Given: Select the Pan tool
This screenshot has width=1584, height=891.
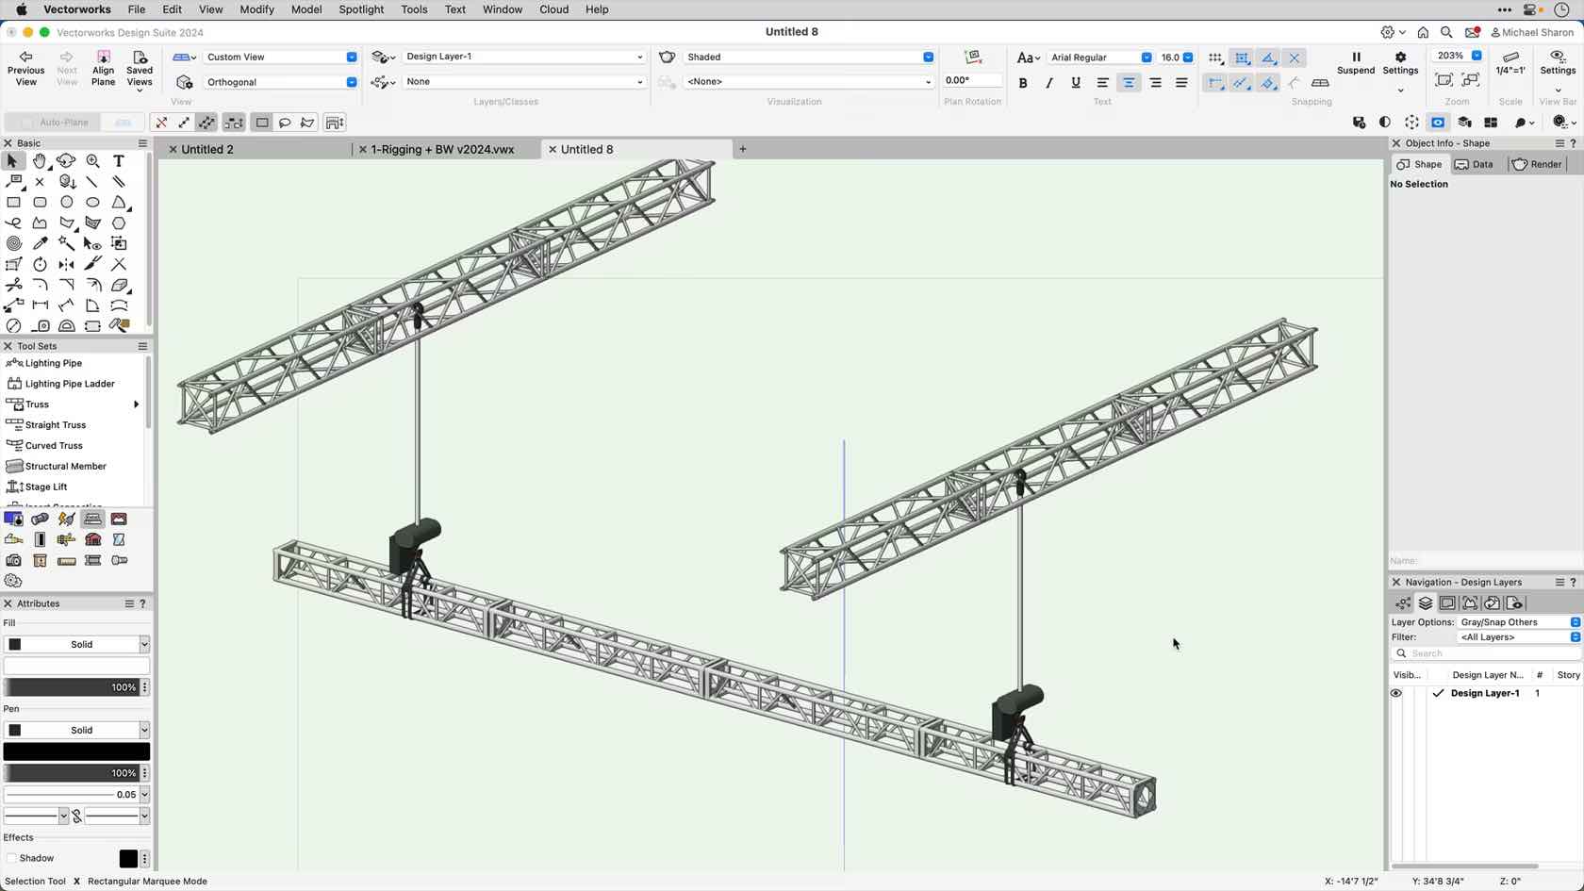Looking at the screenshot, I should click(x=40, y=161).
